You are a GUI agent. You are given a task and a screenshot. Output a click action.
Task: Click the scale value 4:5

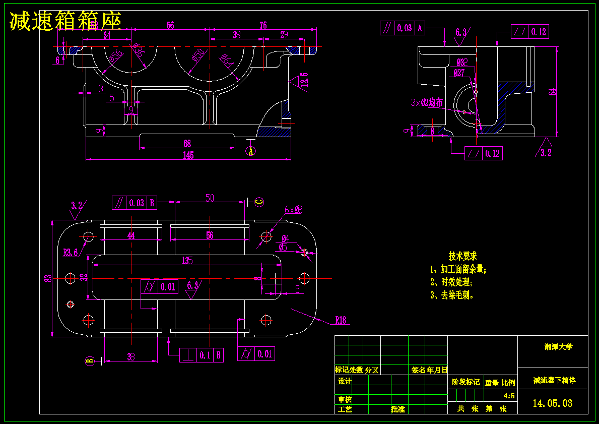[509, 396]
